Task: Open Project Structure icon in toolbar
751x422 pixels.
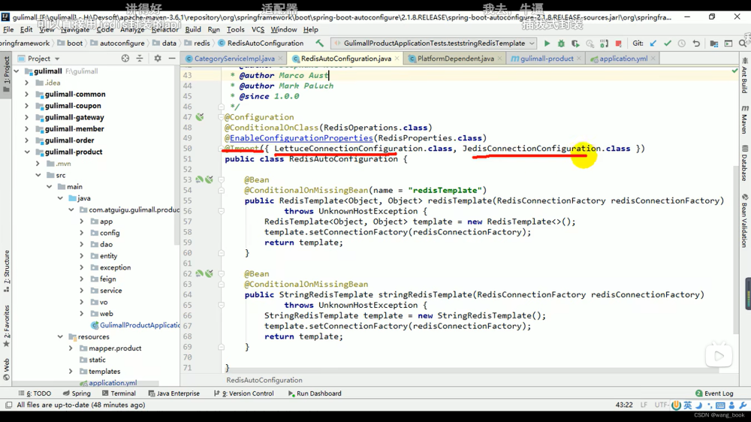Action: point(713,43)
